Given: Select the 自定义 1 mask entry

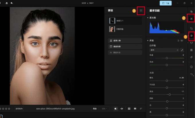Looking at the screenshot, I should pos(125,21).
